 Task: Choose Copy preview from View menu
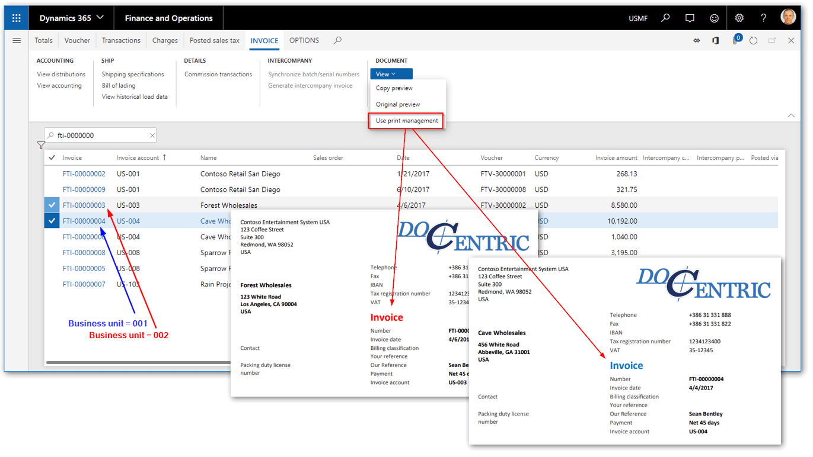coord(394,88)
